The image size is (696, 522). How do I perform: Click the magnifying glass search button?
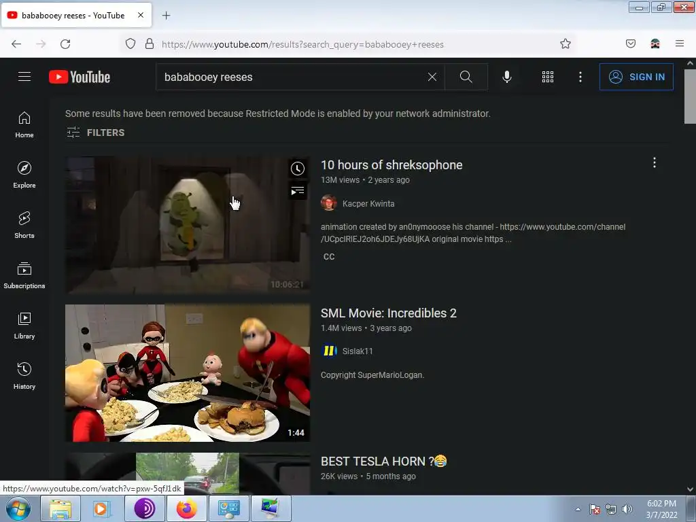(x=466, y=77)
